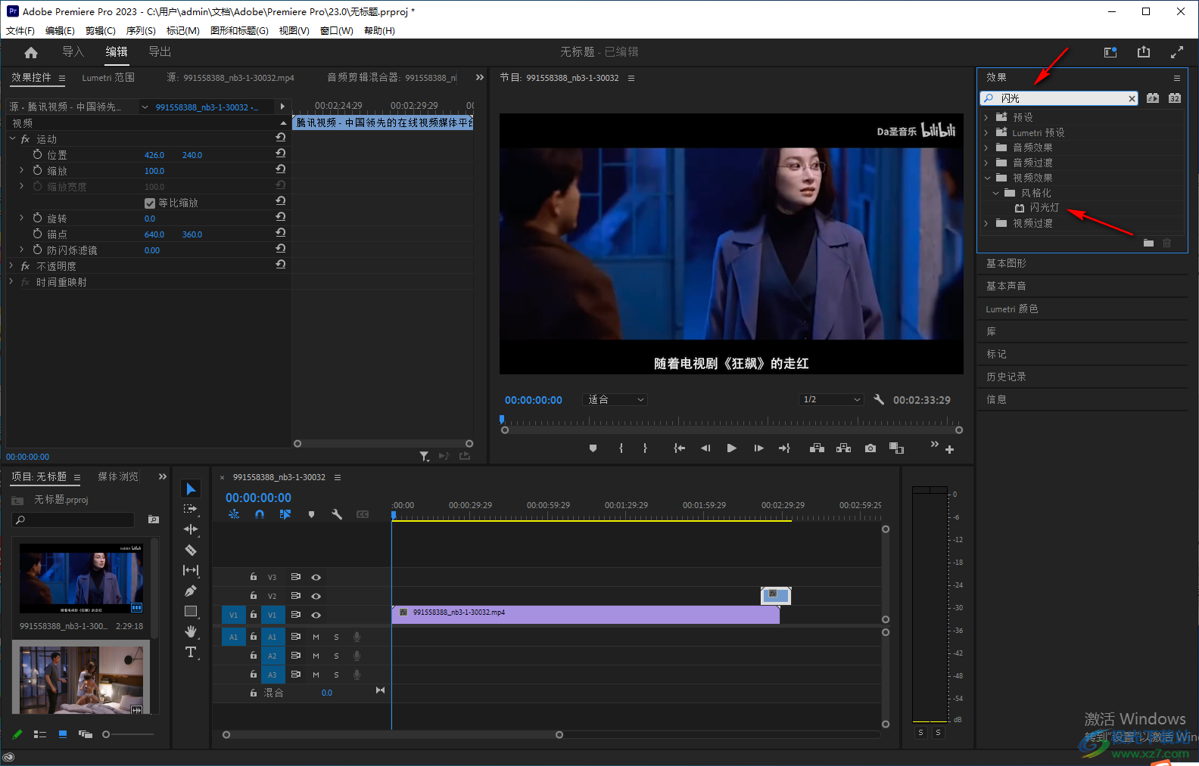The height and width of the screenshot is (766, 1199).
Task: Go to the Home screen
Action: 31,52
